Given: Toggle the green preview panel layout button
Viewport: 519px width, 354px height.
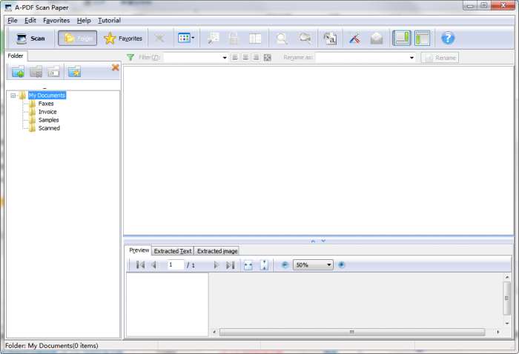Looking at the screenshot, I should (401, 39).
